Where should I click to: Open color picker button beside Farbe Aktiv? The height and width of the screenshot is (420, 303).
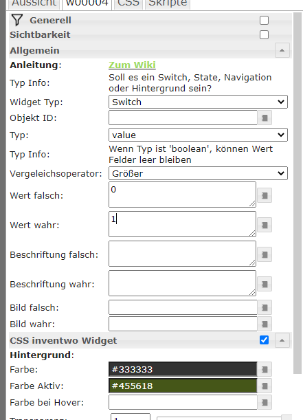[x=265, y=386]
